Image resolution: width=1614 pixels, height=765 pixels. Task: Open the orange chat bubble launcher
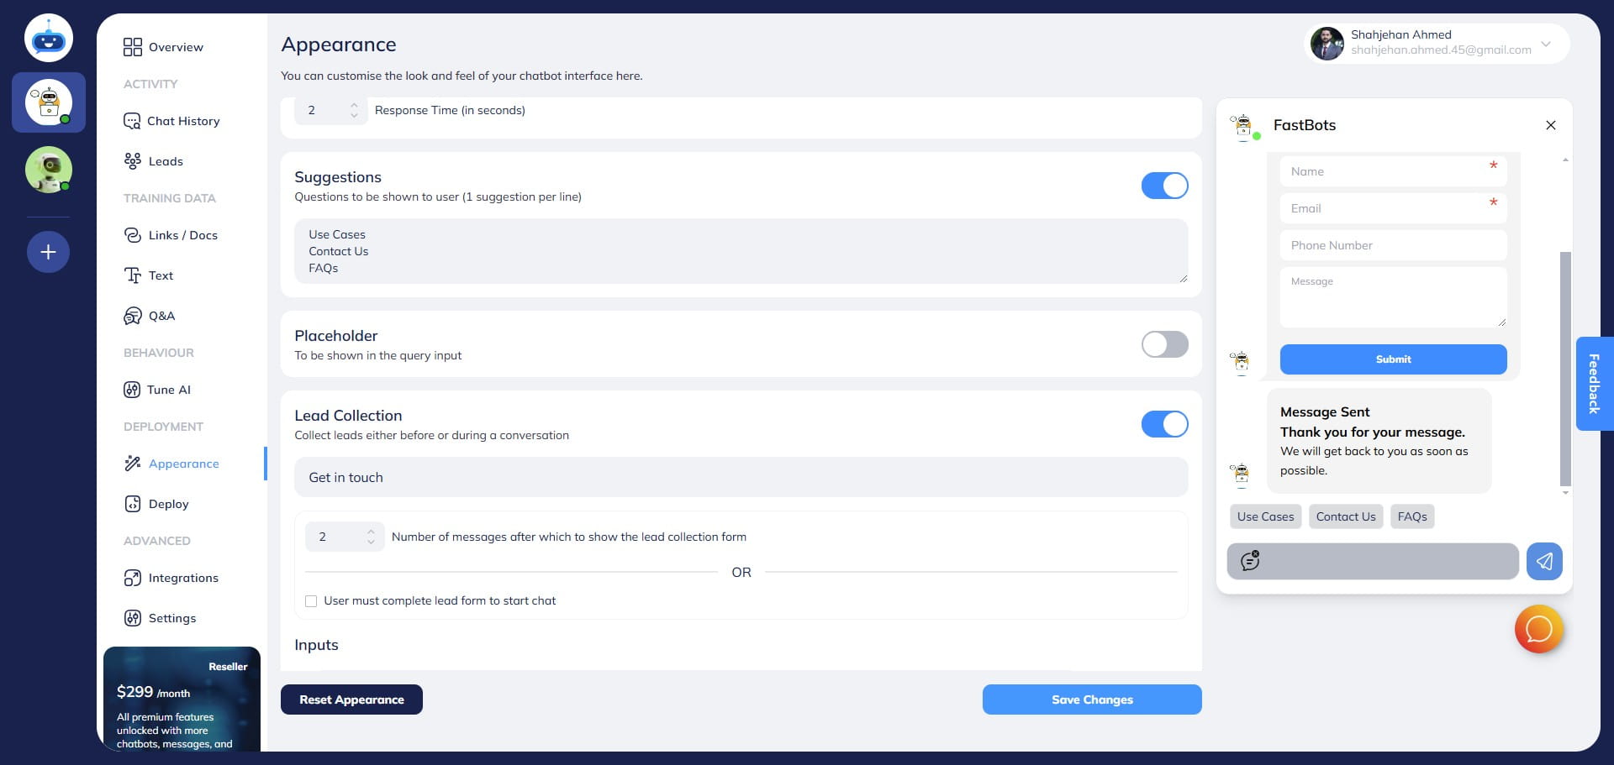(1538, 629)
